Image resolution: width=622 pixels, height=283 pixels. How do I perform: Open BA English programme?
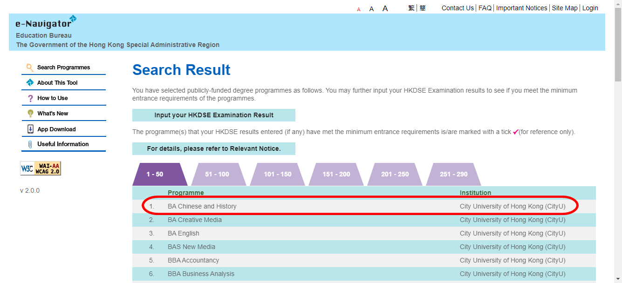(184, 233)
